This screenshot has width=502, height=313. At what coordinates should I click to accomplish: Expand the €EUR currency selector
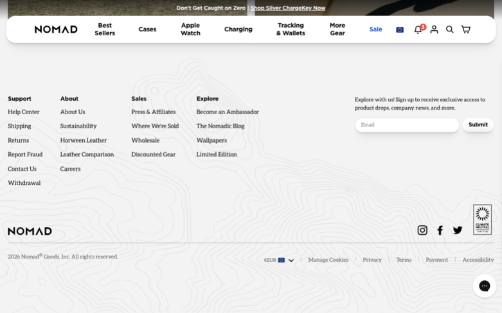click(278, 260)
